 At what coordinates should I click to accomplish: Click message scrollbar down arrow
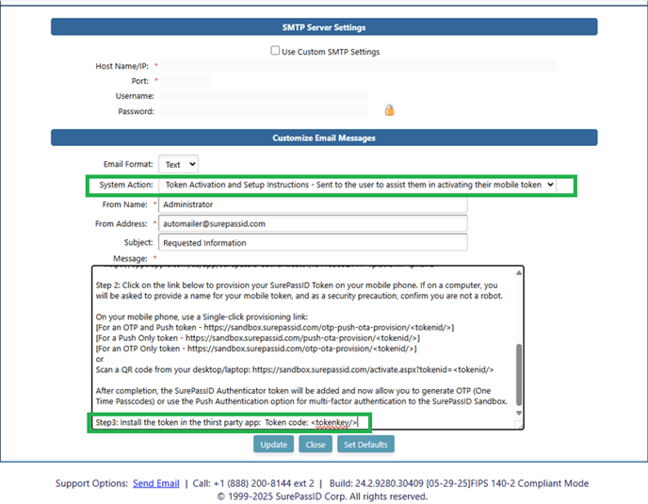(x=519, y=413)
